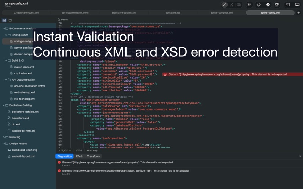Toggle Word wrap in the status bar
This screenshot has height=189, width=303.
(92, 150)
